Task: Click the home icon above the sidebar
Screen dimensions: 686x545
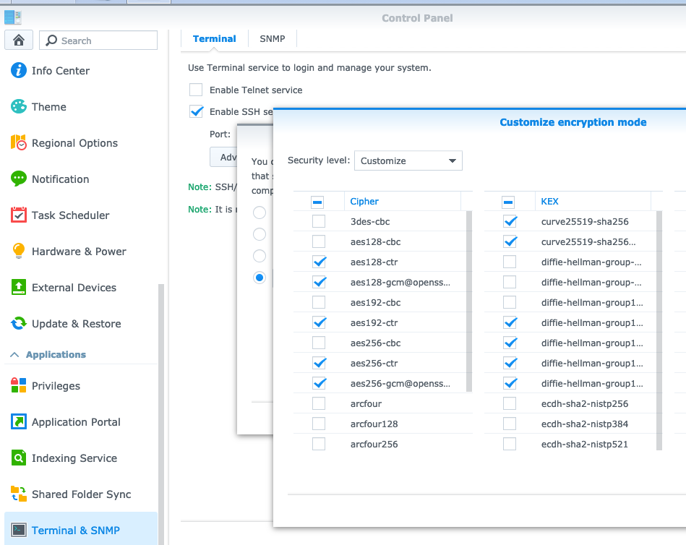Action: (18, 40)
